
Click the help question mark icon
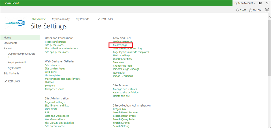point(267,3)
